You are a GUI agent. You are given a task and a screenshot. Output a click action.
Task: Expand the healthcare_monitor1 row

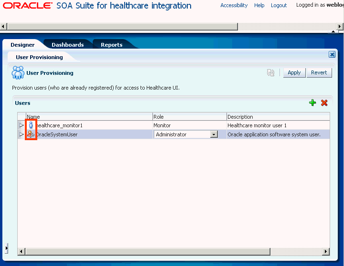coord(21,125)
